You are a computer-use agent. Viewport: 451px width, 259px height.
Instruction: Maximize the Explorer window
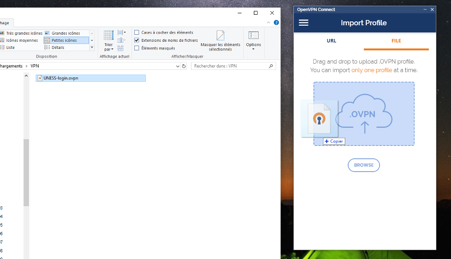pos(255,13)
